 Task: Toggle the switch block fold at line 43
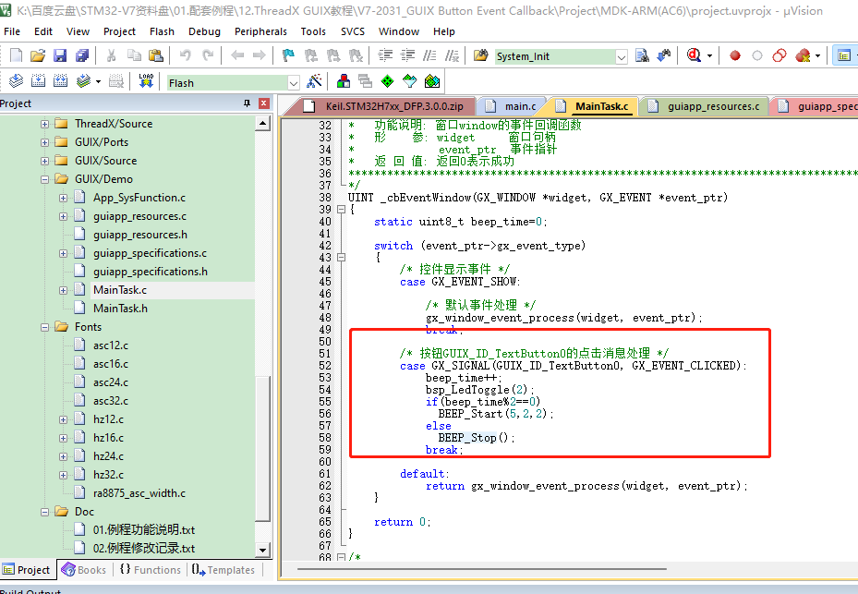click(x=341, y=258)
